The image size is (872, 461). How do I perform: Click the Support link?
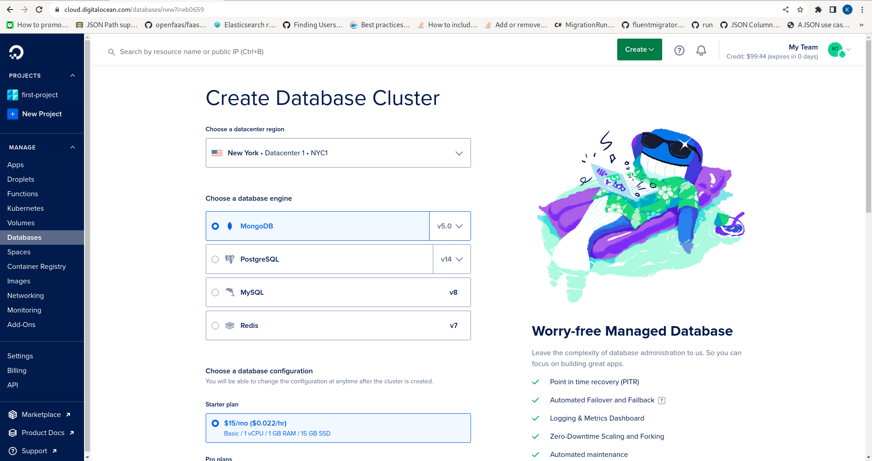(x=34, y=451)
